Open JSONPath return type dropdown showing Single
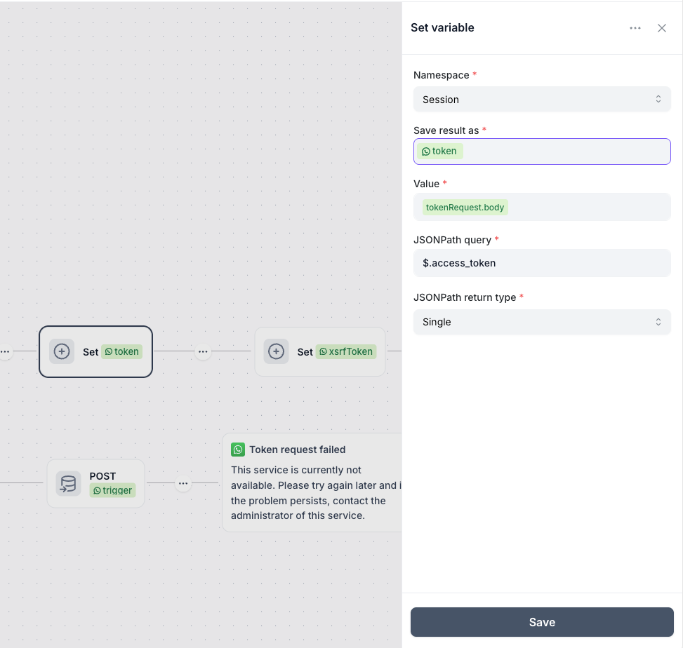683x648 pixels. 542,322
